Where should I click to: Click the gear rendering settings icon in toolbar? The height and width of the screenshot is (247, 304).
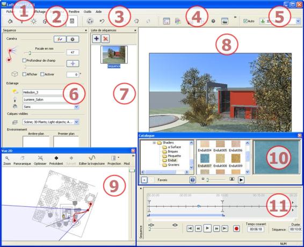(x=213, y=21)
